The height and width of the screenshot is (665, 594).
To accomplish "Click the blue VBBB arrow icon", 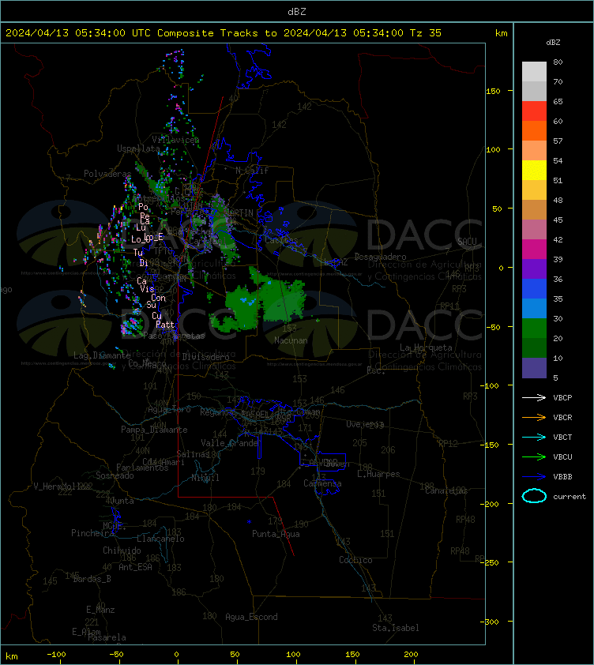I will pyautogui.click(x=534, y=477).
